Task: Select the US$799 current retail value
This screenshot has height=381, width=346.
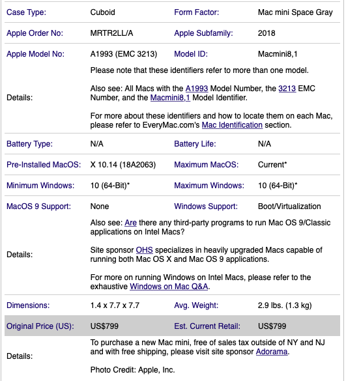Action: [x=272, y=326]
